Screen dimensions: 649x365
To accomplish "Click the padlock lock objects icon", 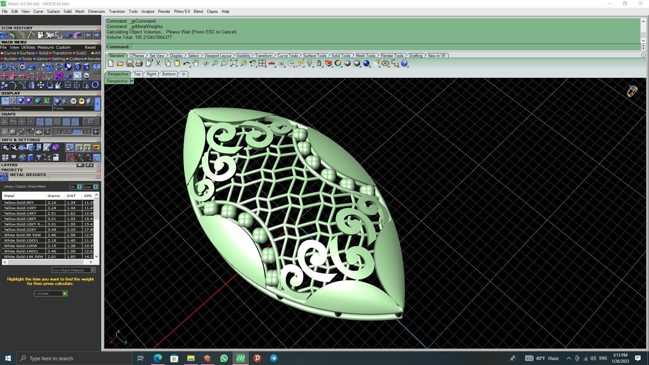I will click(x=319, y=64).
